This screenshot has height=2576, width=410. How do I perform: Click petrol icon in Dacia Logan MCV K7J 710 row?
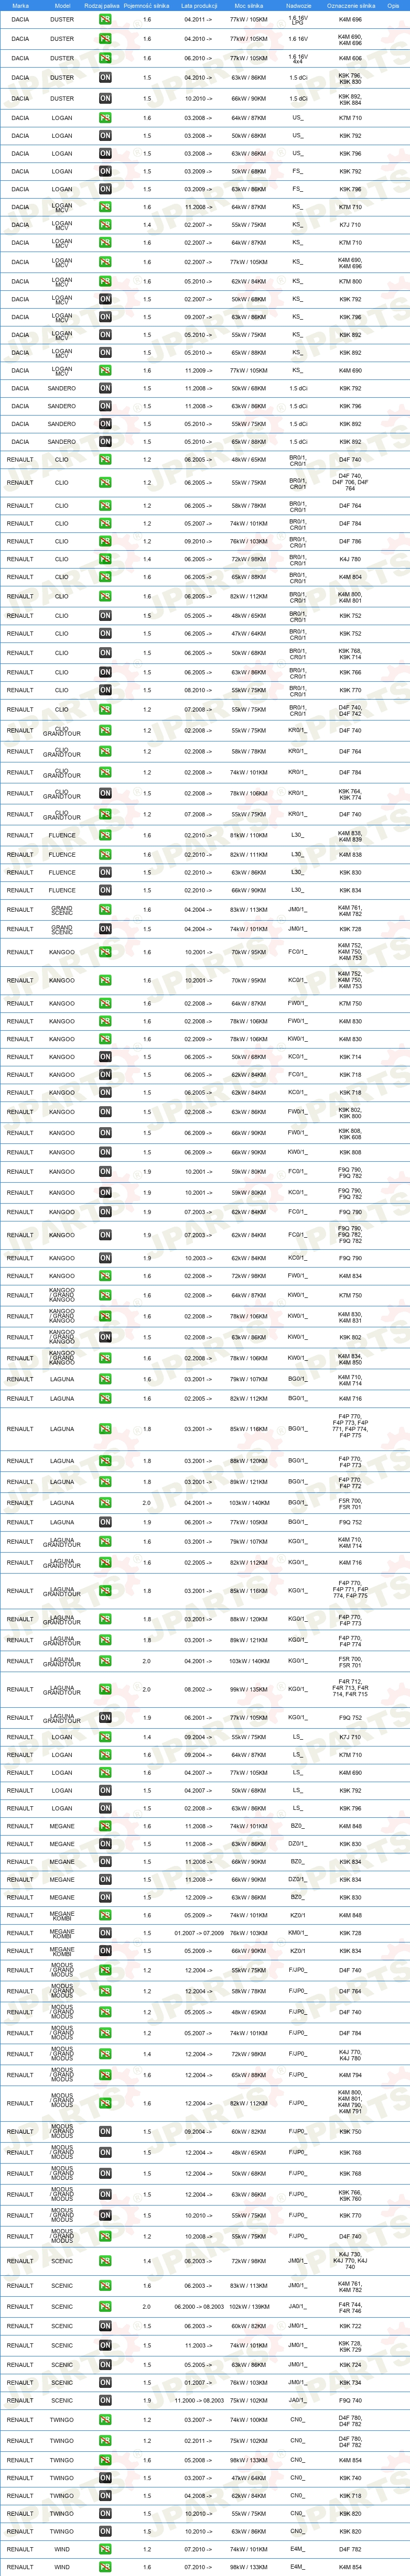click(105, 225)
